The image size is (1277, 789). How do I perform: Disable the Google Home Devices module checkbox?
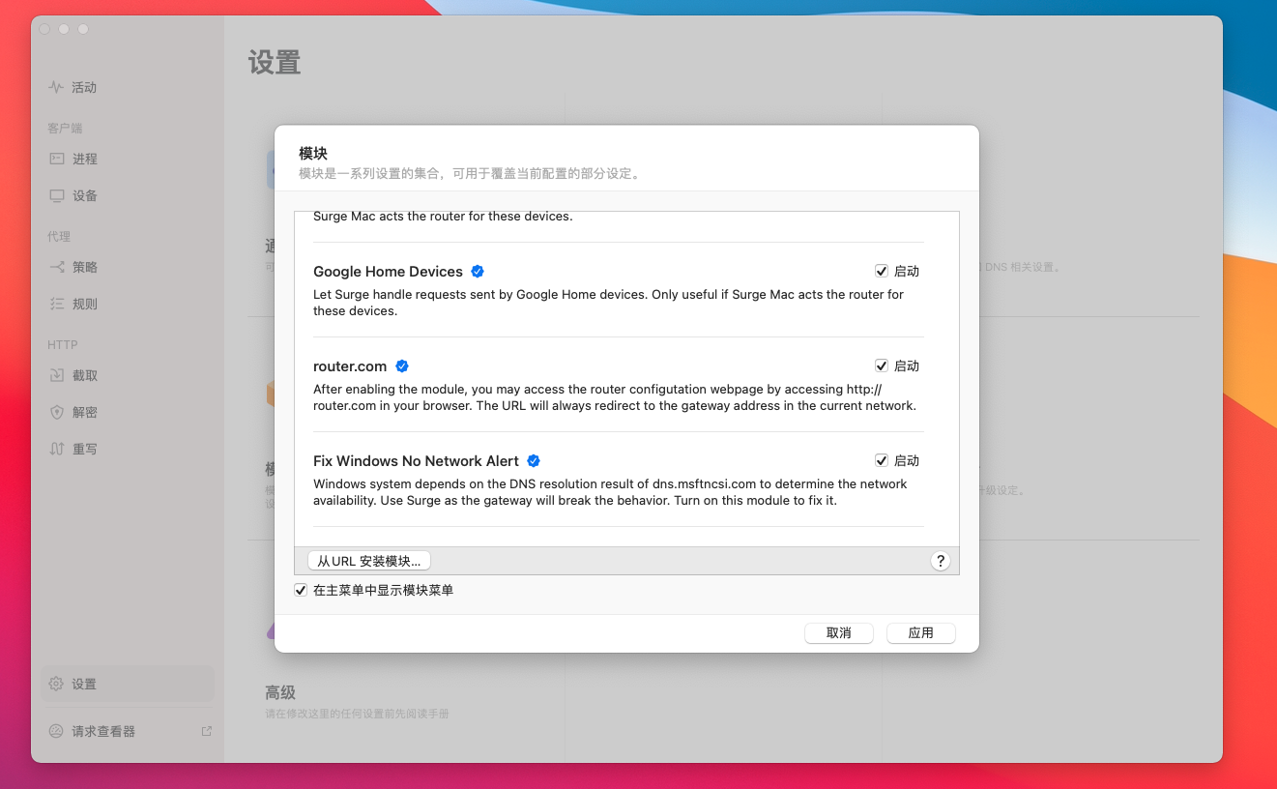pyautogui.click(x=882, y=272)
